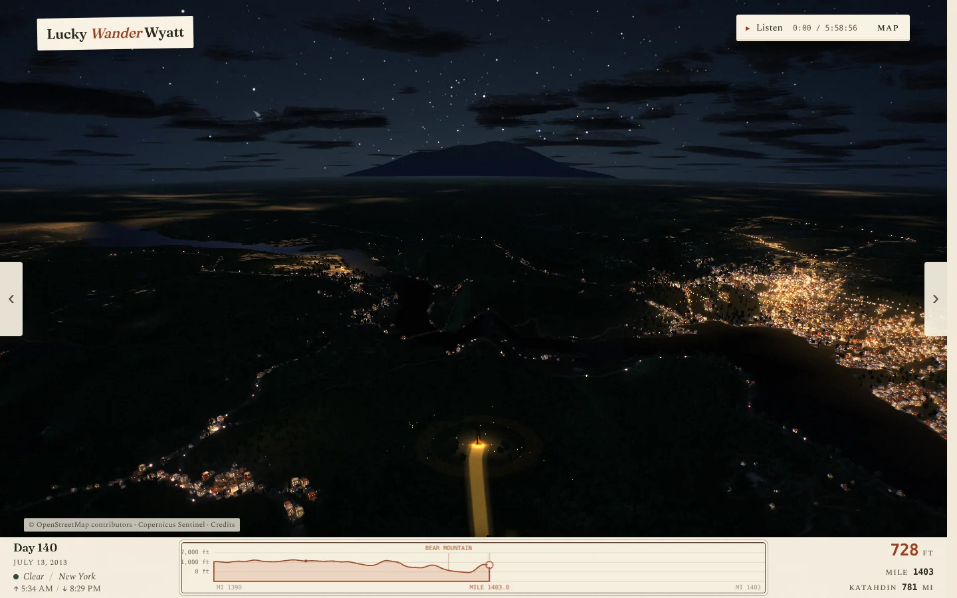957x598 pixels.
Task: Click the Day 140 heading
Action: pyautogui.click(x=35, y=548)
